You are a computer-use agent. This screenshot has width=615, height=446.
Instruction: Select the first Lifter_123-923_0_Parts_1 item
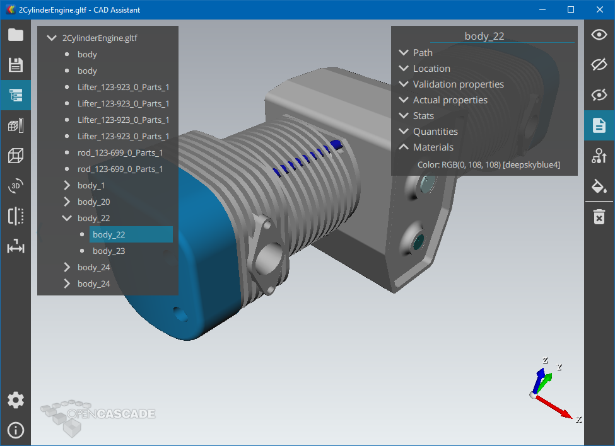coord(123,87)
